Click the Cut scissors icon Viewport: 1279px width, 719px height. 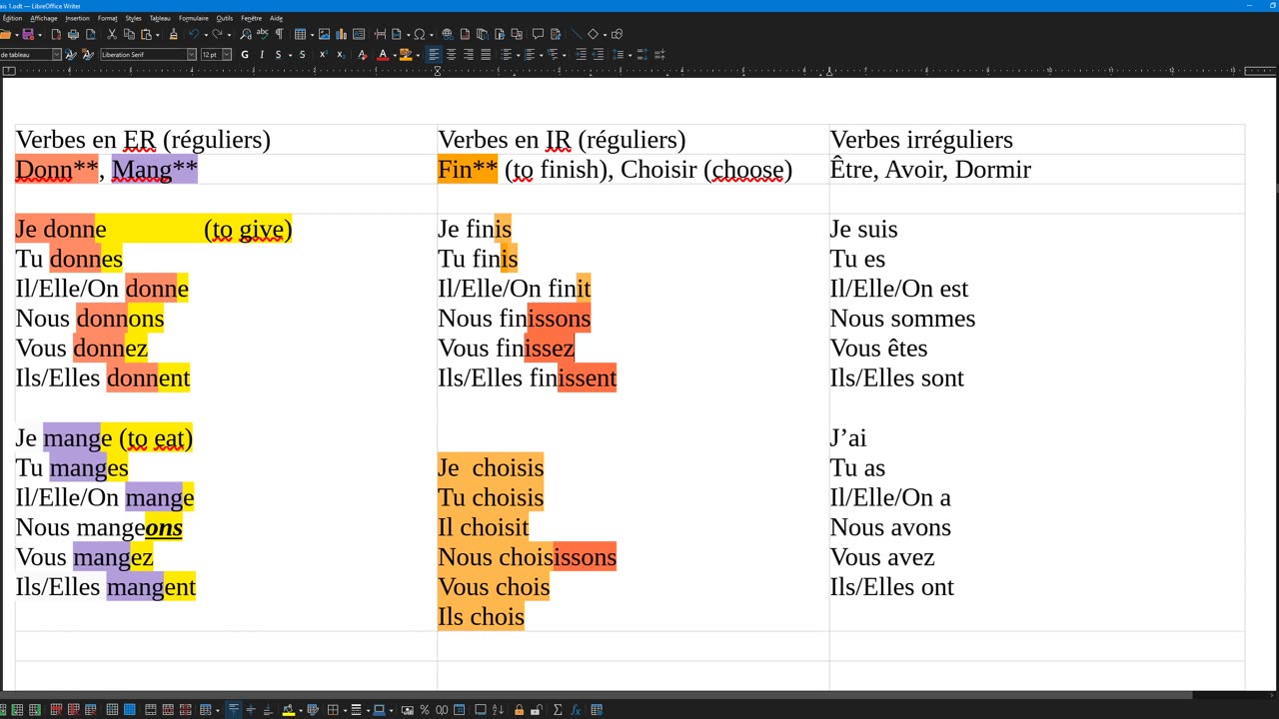tap(112, 34)
